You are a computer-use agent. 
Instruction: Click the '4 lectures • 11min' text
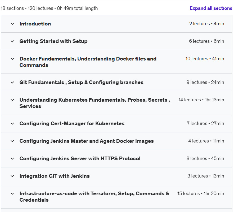[x=206, y=141]
